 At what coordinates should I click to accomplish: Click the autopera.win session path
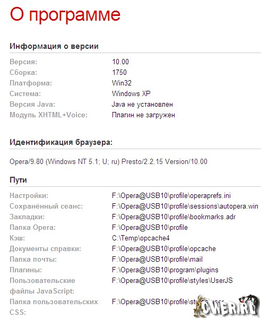click(185, 206)
